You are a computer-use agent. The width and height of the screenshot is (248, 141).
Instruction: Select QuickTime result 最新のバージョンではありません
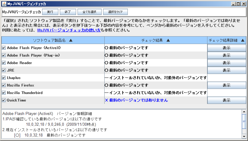click(136, 100)
